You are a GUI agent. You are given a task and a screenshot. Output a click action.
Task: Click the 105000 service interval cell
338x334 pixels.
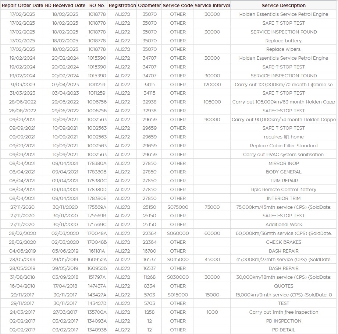click(212, 102)
